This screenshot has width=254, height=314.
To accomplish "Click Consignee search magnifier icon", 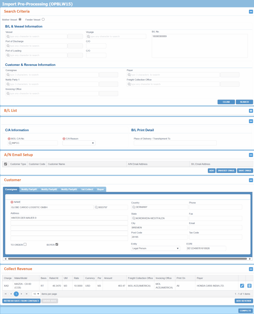I will point(8,75).
